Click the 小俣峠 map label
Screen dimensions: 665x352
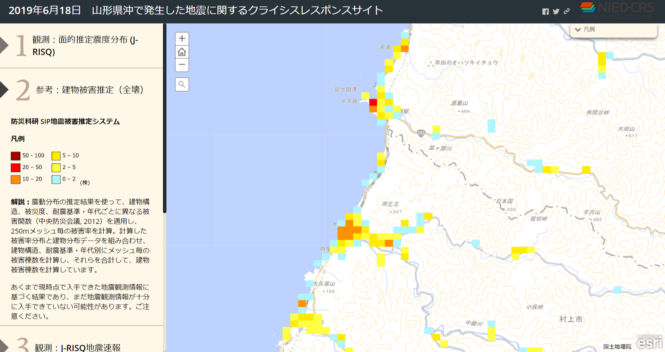pyautogui.click(x=534, y=307)
